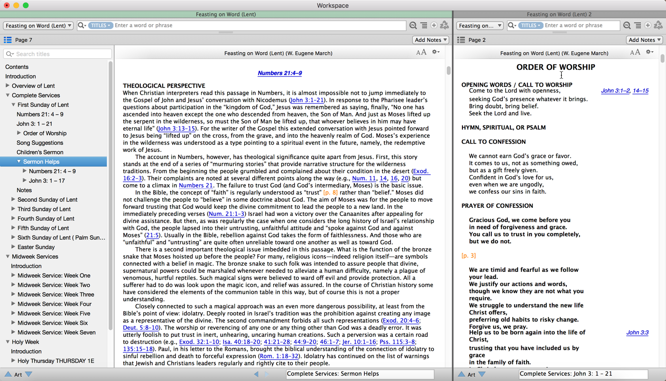Collapse Complete Services in contents tree

8,95
